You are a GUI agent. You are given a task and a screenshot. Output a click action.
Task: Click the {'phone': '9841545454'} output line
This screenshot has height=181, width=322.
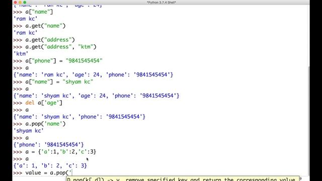48,145
